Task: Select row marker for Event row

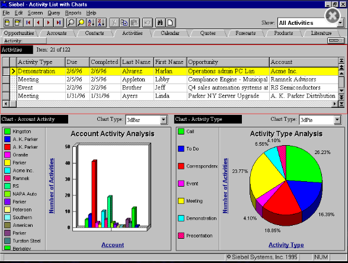Action: [6, 88]
